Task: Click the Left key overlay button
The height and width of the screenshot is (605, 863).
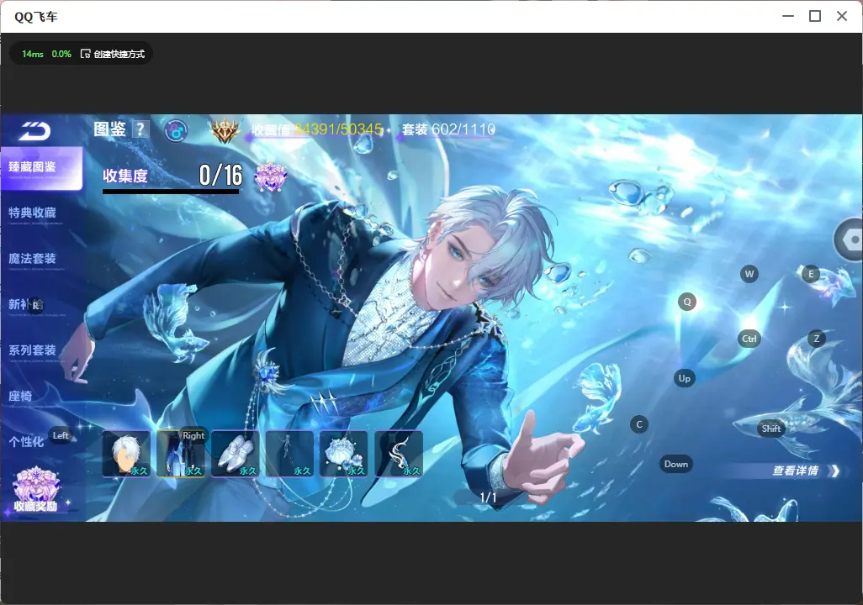Action: point(61,435)
